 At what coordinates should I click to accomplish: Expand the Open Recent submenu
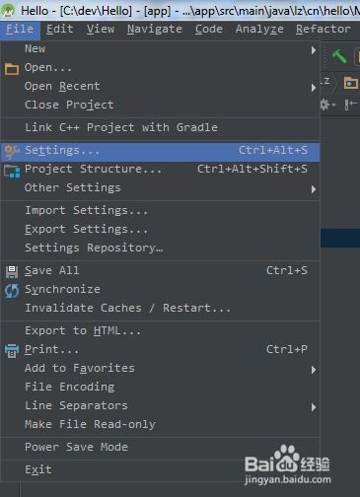pos(314,88)
